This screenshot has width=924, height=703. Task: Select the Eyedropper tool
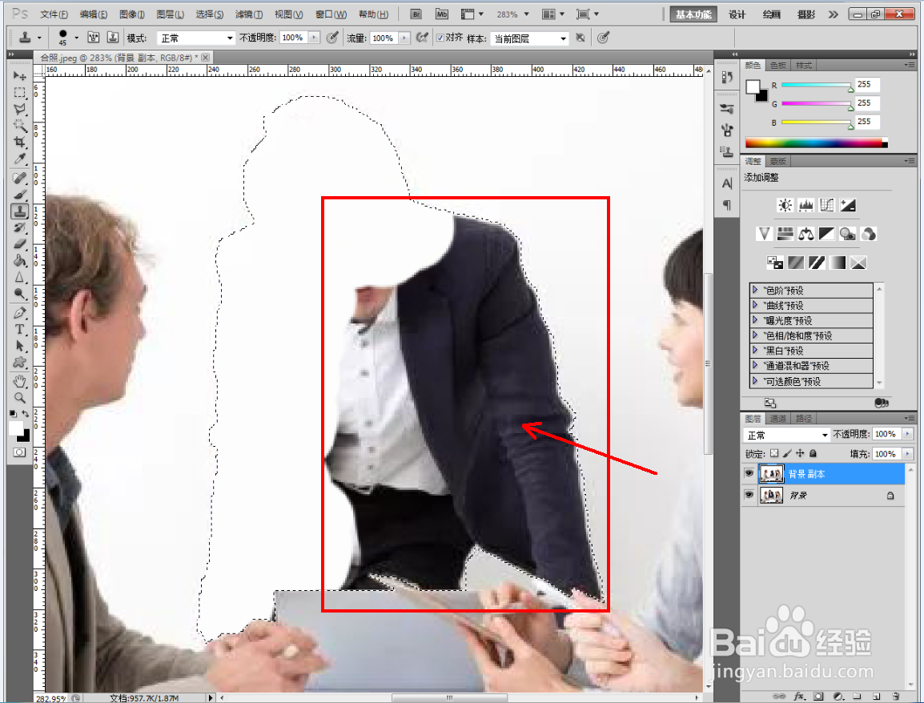[x=19, y=159]
